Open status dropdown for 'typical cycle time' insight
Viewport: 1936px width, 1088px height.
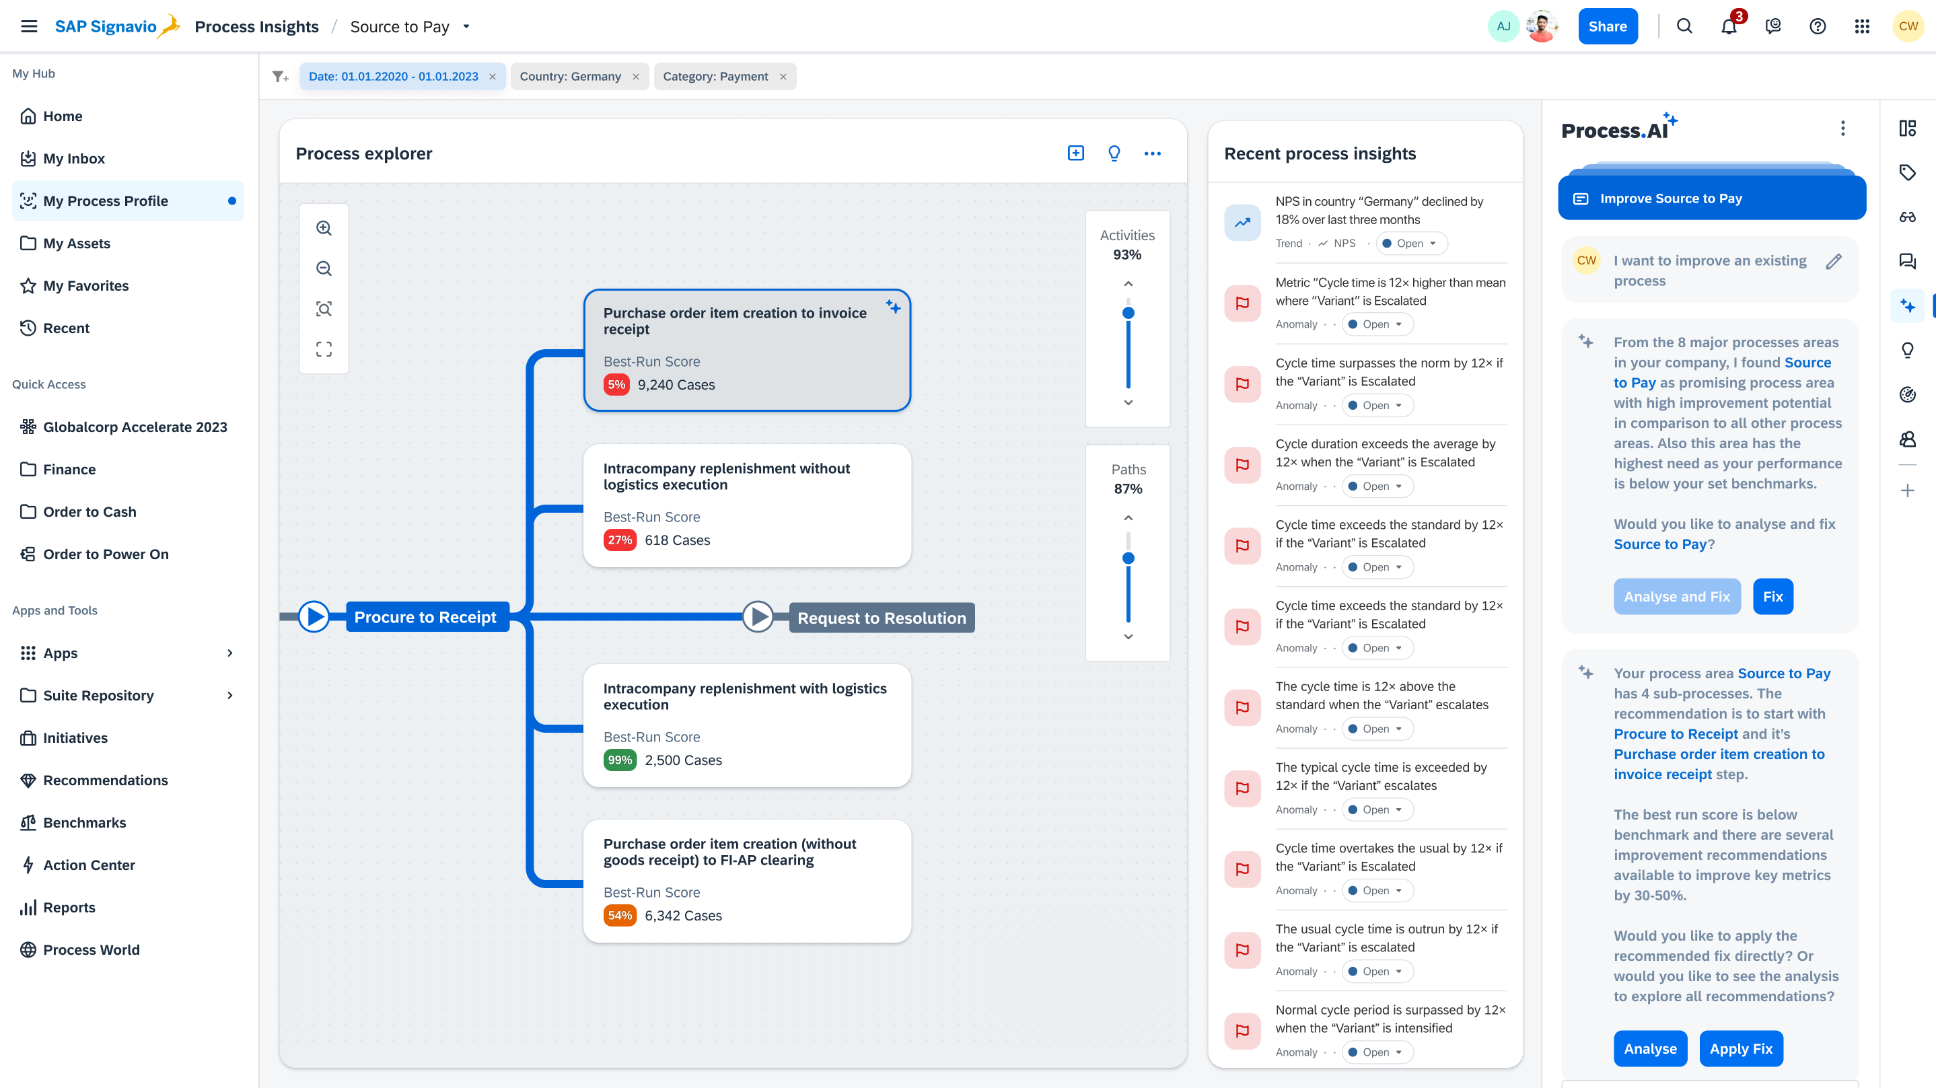(1377, 809)
